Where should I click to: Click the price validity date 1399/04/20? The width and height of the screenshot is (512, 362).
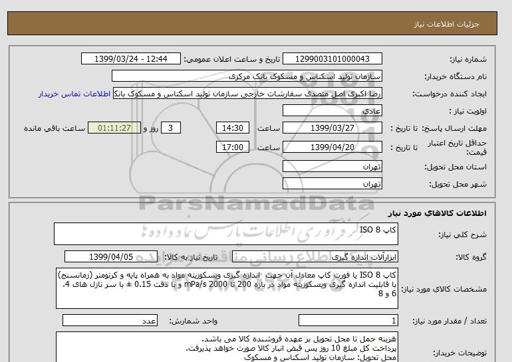[x=332, y=147]
